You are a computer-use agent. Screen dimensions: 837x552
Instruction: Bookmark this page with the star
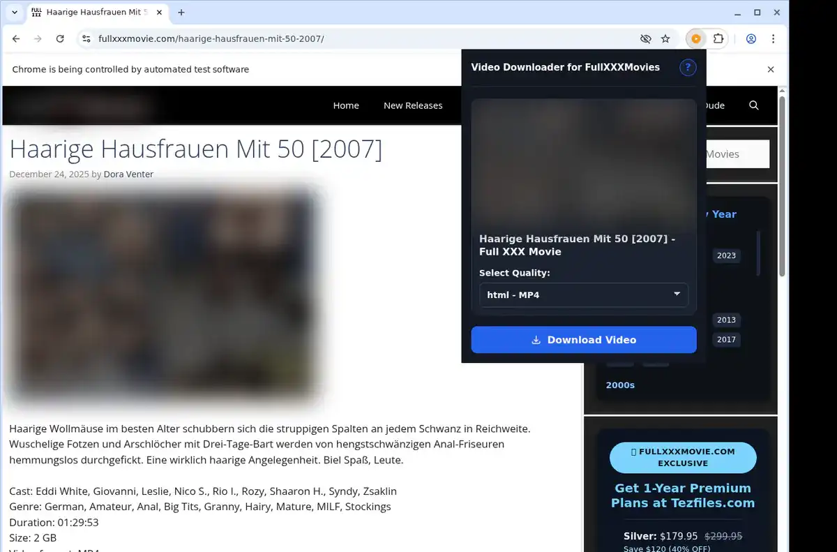pos(665,39)
